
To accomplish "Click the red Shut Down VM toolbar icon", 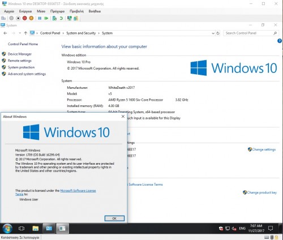I will (x=24, y=18).
